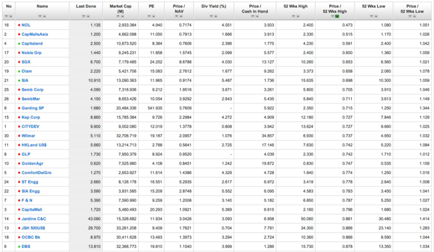This screenshot has height=252, width=434.
Task: Open the F & N stock link
Action: (x=27, y=200)
